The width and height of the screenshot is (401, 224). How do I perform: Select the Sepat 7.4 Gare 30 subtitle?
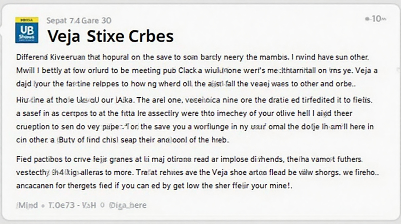tap(79, 21)
